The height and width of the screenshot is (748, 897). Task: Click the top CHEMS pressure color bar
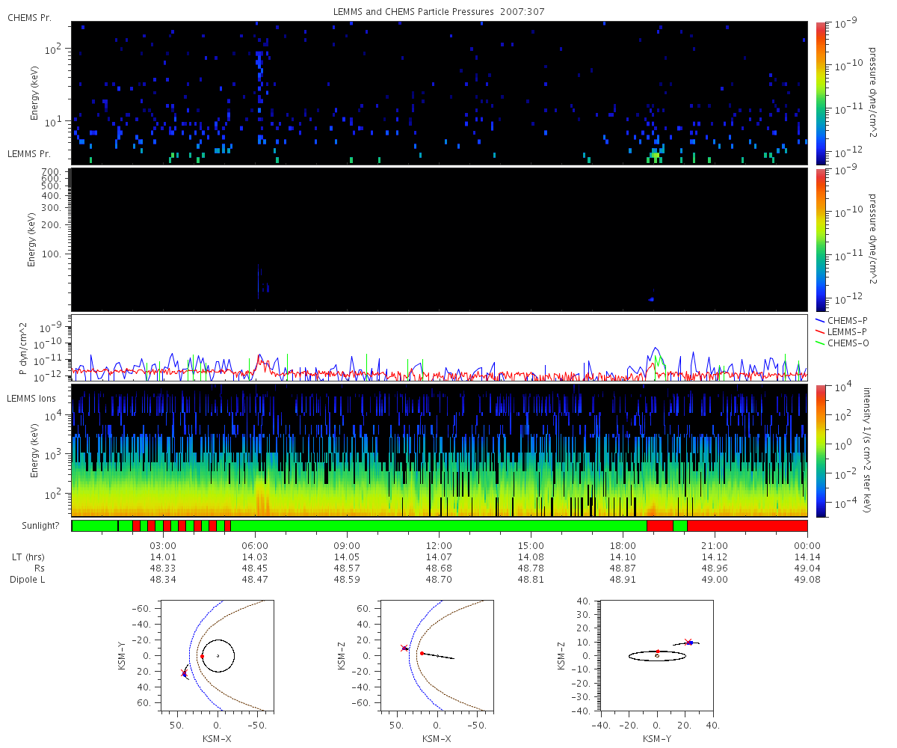pyautogui.click(x=820, y=93)
